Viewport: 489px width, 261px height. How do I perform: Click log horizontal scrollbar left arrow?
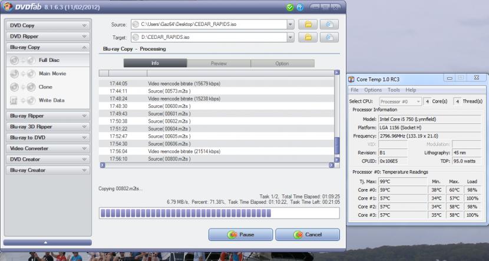[x=103, y=166]
